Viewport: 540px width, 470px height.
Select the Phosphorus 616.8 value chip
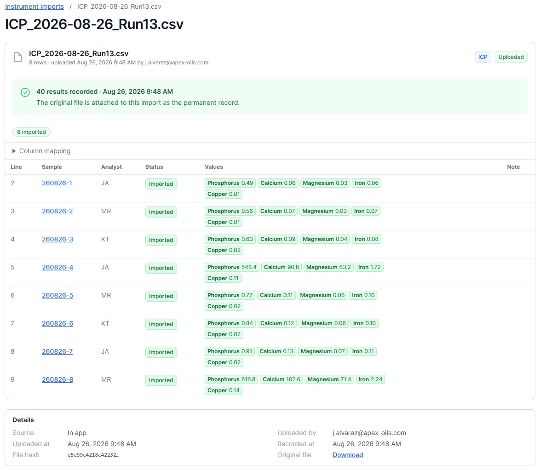click(x=231, y=379)
